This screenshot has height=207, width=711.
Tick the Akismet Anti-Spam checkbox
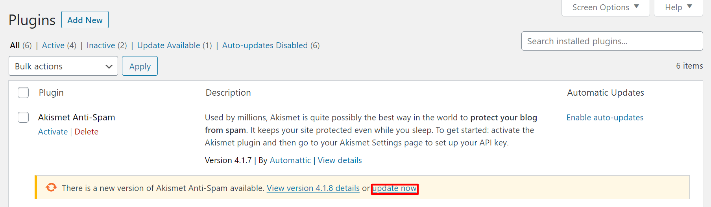(23, 117)
